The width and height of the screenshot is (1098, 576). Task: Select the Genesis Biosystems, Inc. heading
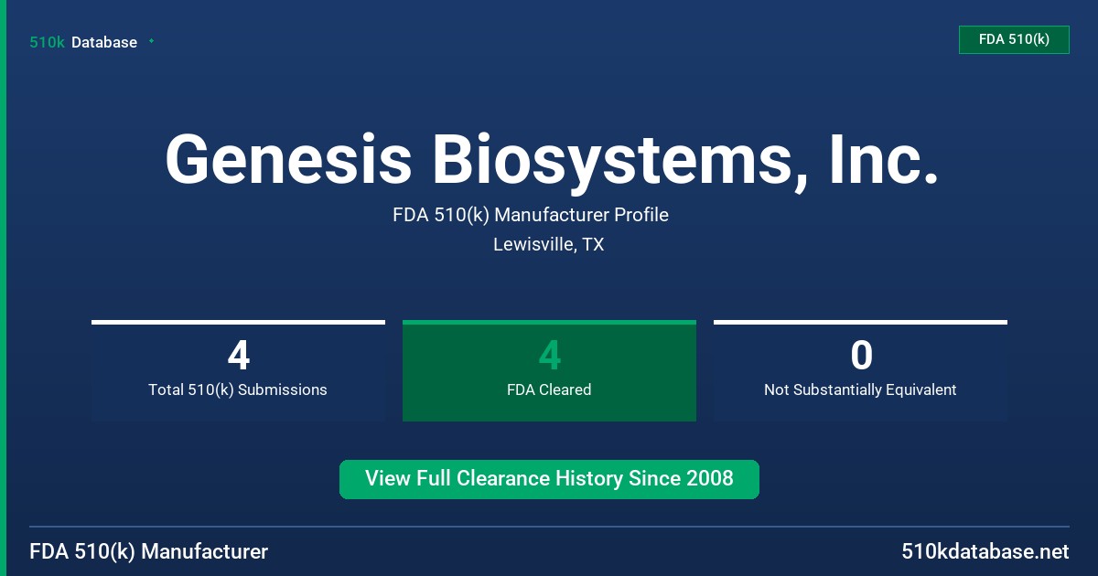(552, 159)
